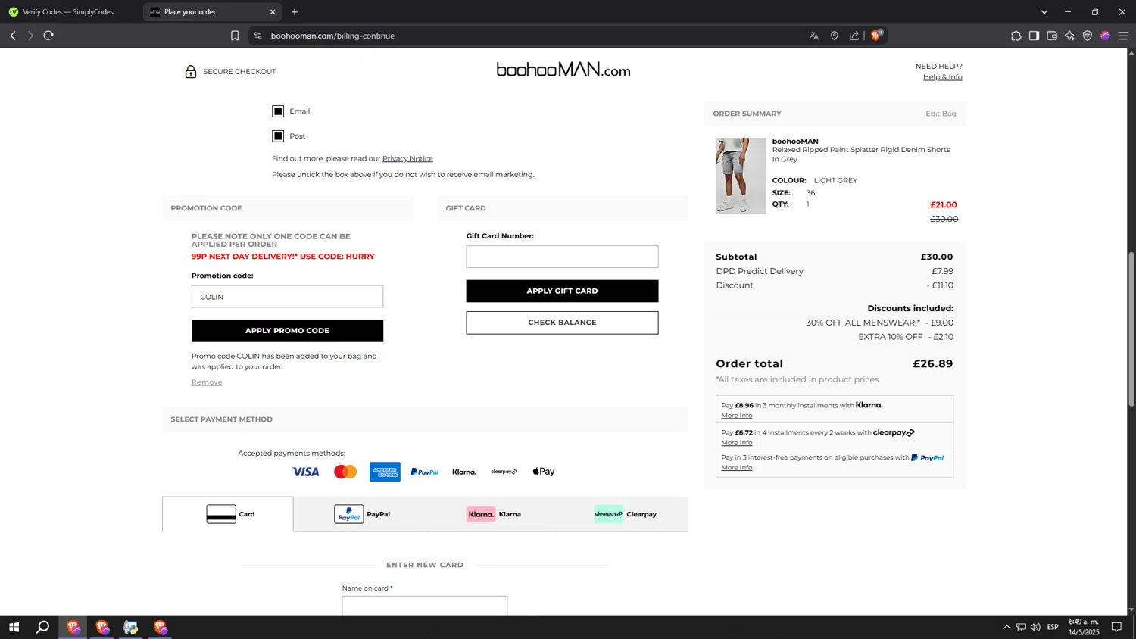This screenshot has width=1136, height=639.
Task: Open the browser hamburger main menu
Action: tap(1123, 36)
